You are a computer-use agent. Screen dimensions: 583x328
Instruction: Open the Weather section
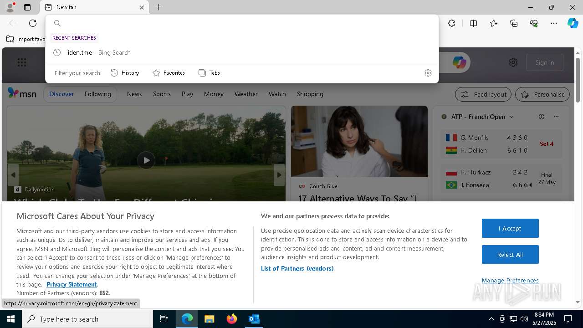click(x=246, y=94)
